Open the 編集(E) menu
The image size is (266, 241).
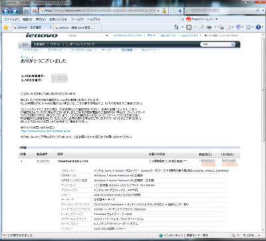click(27, 19)
